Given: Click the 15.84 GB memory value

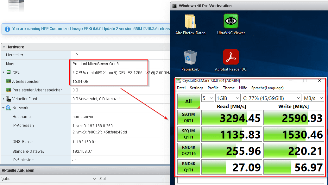Looking at the screenshot, I should click(80, 82).
